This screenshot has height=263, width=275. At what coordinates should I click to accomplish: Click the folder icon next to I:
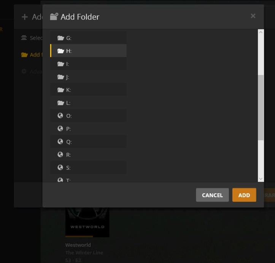pyautogui.click(x=61, y=64)
